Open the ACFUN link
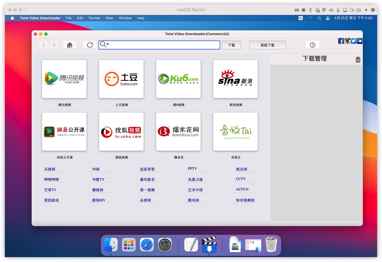The width and height of the screenshot is (382, 262). (242, 189)
